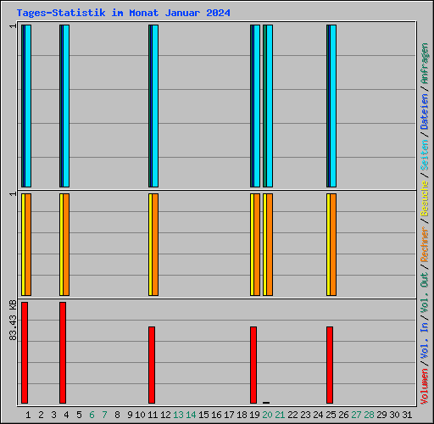
Task: Click the green Anfragen legend label
Action: 425,64
